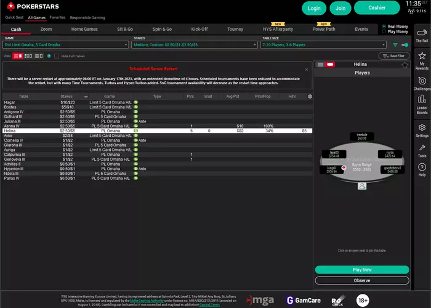431x308 pixels.
Task: Open the Cashier
Action: coord(377,7)
